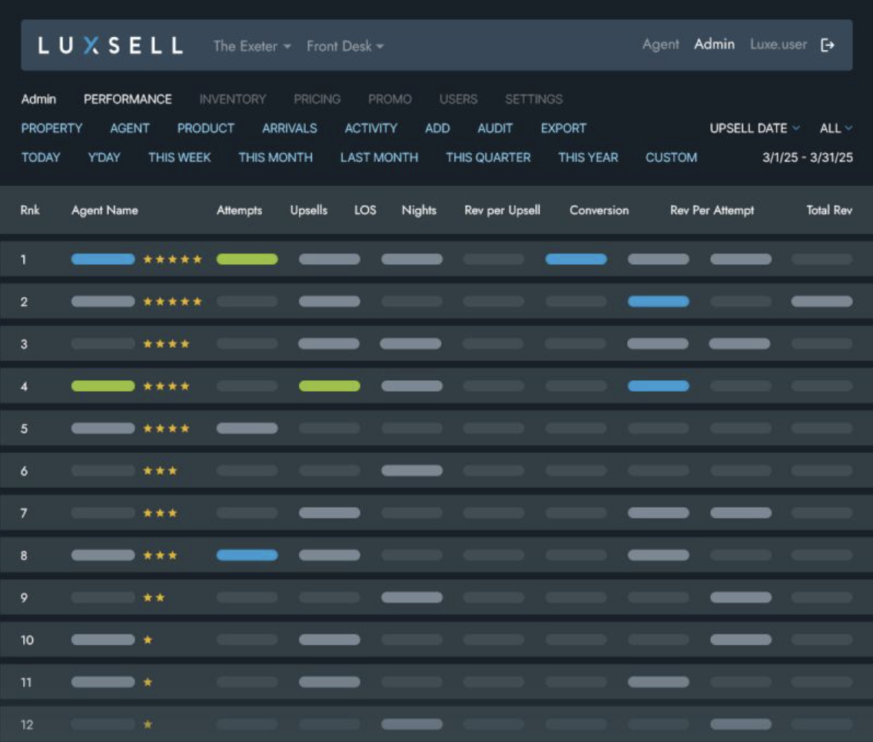Click the single star in rank 12 row
Screen dimensions: 873x742
148,724
